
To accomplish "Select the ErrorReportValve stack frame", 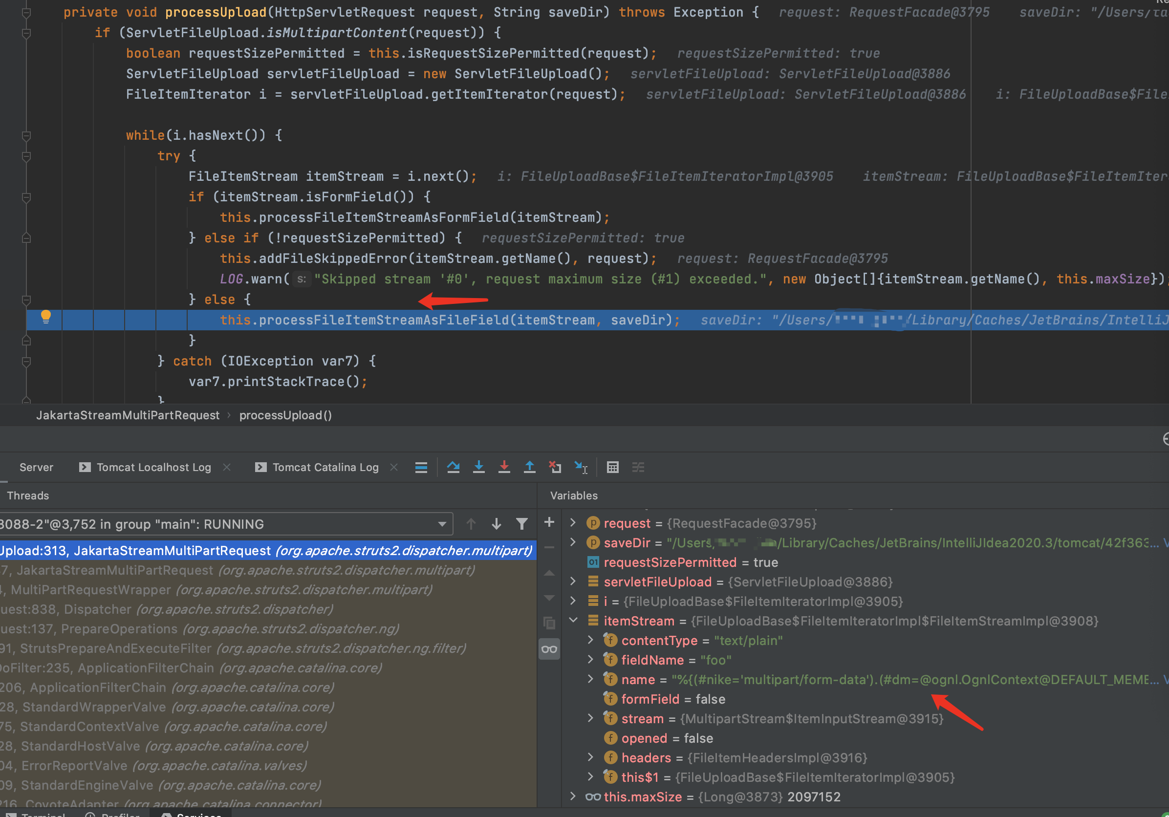I will click(x=268, y=765).
